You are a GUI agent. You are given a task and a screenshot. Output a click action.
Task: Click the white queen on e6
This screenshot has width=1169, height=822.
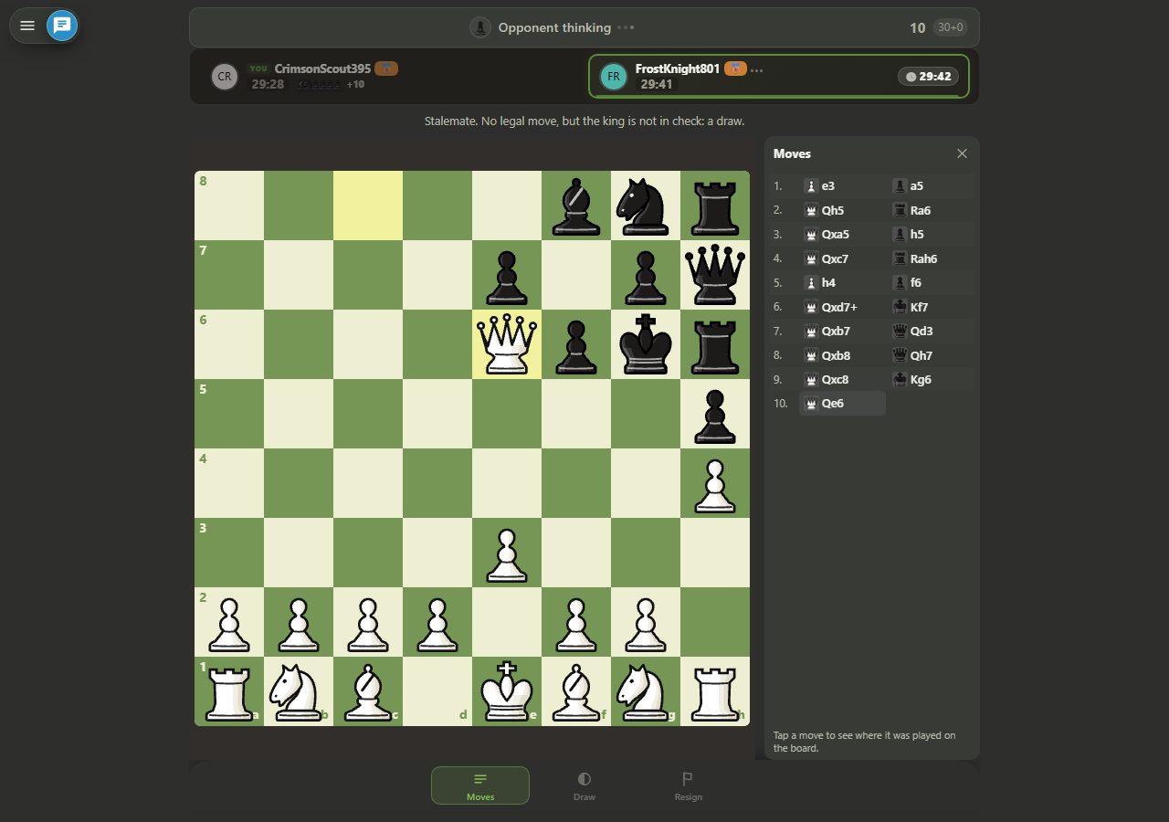point(507,344)
